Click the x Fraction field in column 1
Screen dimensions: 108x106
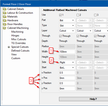(x=67, y=73)
